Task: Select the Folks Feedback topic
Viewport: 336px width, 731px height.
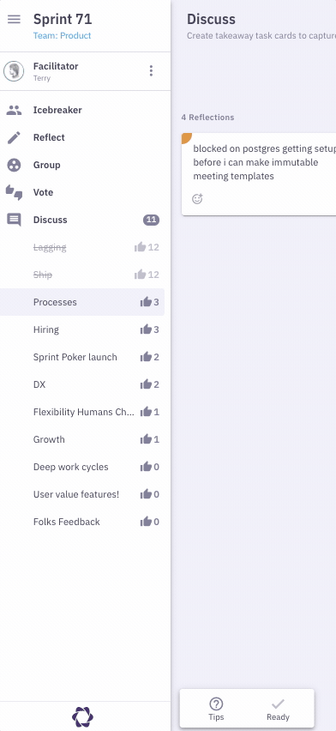Action: pos(82,522)
